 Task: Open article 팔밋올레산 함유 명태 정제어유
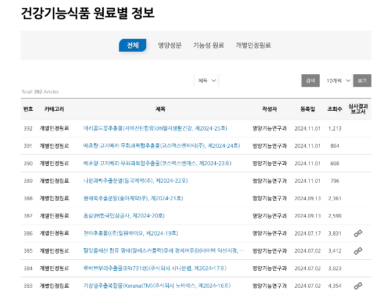pyautogui.click(x=164, y=251)
